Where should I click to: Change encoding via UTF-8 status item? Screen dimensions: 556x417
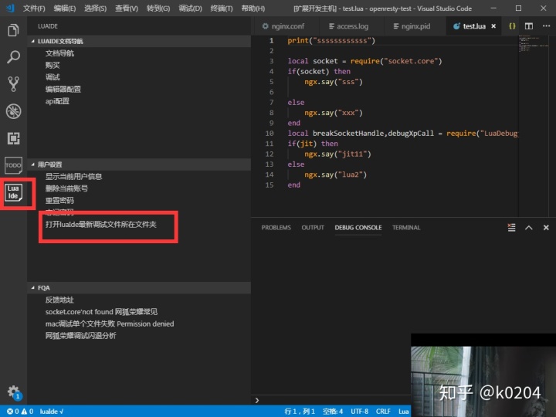pyautogui.click(x=359, y=412)
